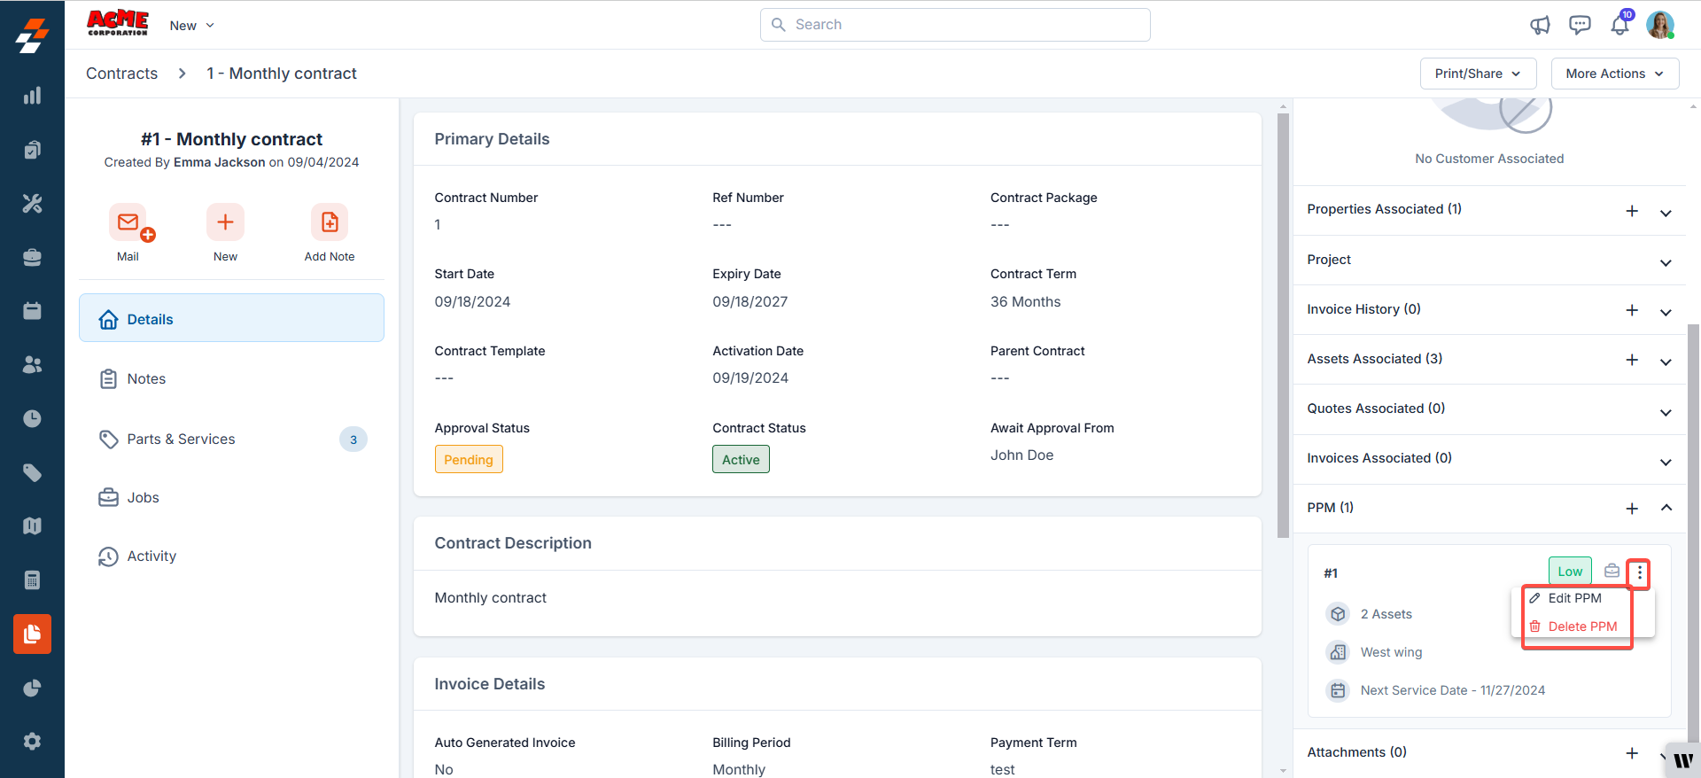Screen dimensions: 1701x778
Task: Expand the Quotes Associated section
Action: pyautogui.click(x=1666, y=412)
